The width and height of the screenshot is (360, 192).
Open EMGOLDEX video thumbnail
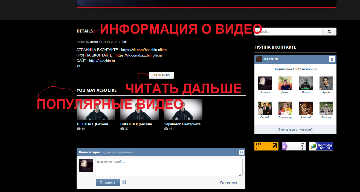click(140, 110)
